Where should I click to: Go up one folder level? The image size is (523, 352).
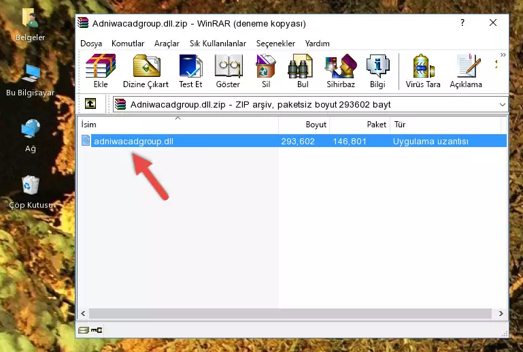click(x=90, y=103)
